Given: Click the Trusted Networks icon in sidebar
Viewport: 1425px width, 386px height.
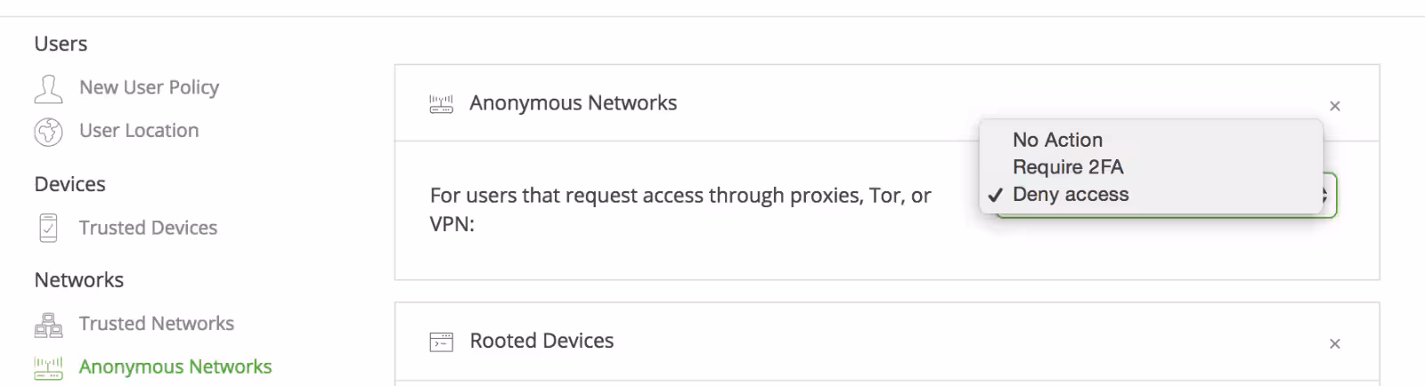Looking at the screenshot, I should (x=48, y=325).
